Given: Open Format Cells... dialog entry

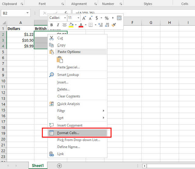Looking at the screenshot, I should pos(77,133).
